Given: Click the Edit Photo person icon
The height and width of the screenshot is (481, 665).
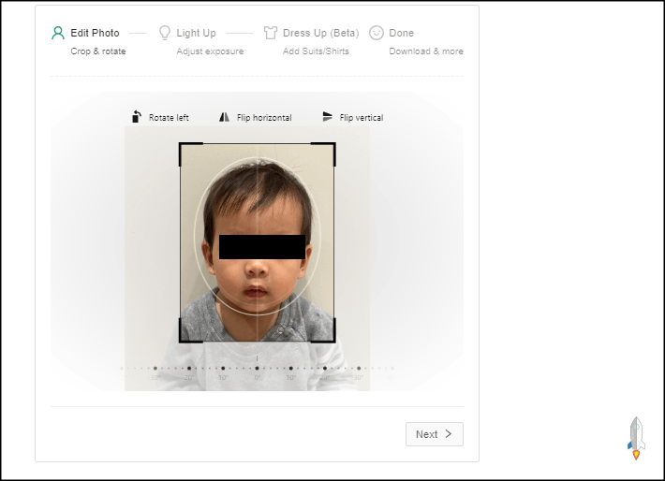Looking at the screenshot, I should tap(58, 33).
